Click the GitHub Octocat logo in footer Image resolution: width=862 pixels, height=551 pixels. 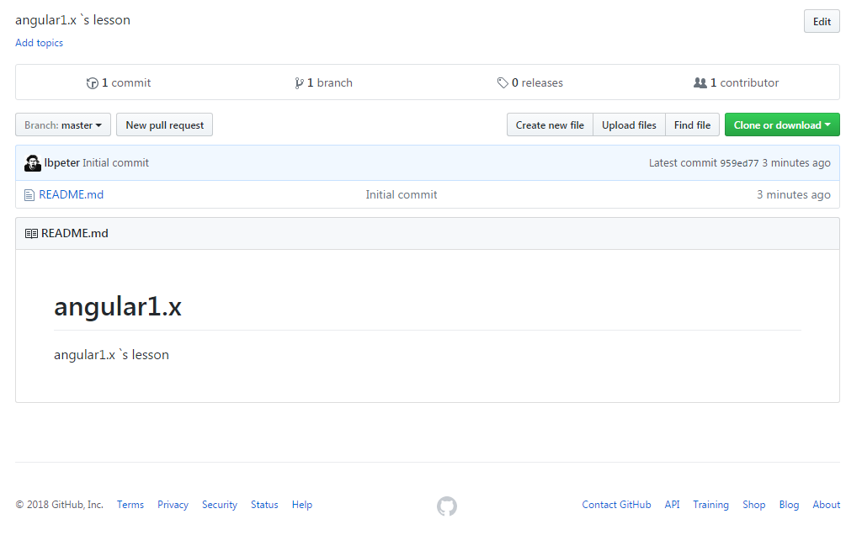click(x=446, y=506)
